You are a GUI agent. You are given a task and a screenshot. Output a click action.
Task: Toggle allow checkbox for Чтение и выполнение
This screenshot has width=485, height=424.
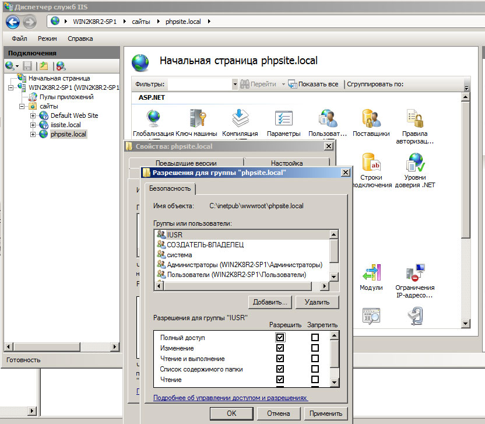280,359
